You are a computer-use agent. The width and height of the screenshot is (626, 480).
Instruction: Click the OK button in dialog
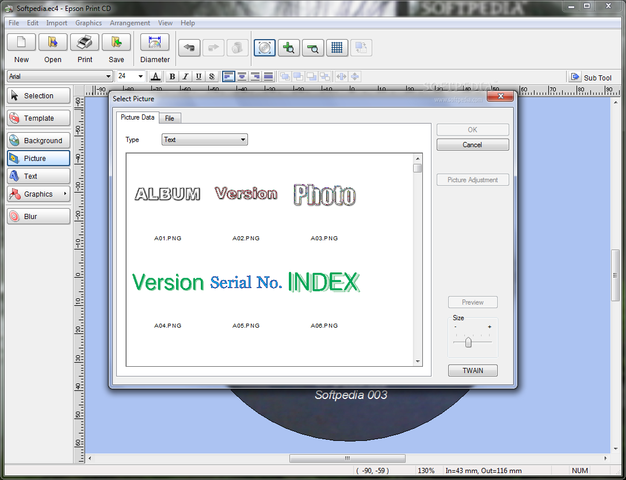[473, 130]
